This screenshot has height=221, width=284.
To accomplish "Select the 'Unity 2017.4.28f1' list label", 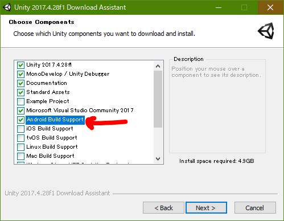I will point(49,65).
